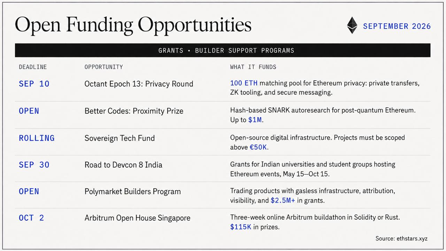Screen dimensions: 446x251
Task: Open the Grants • Builder Support Programs banner
Action: click(223, 50)
